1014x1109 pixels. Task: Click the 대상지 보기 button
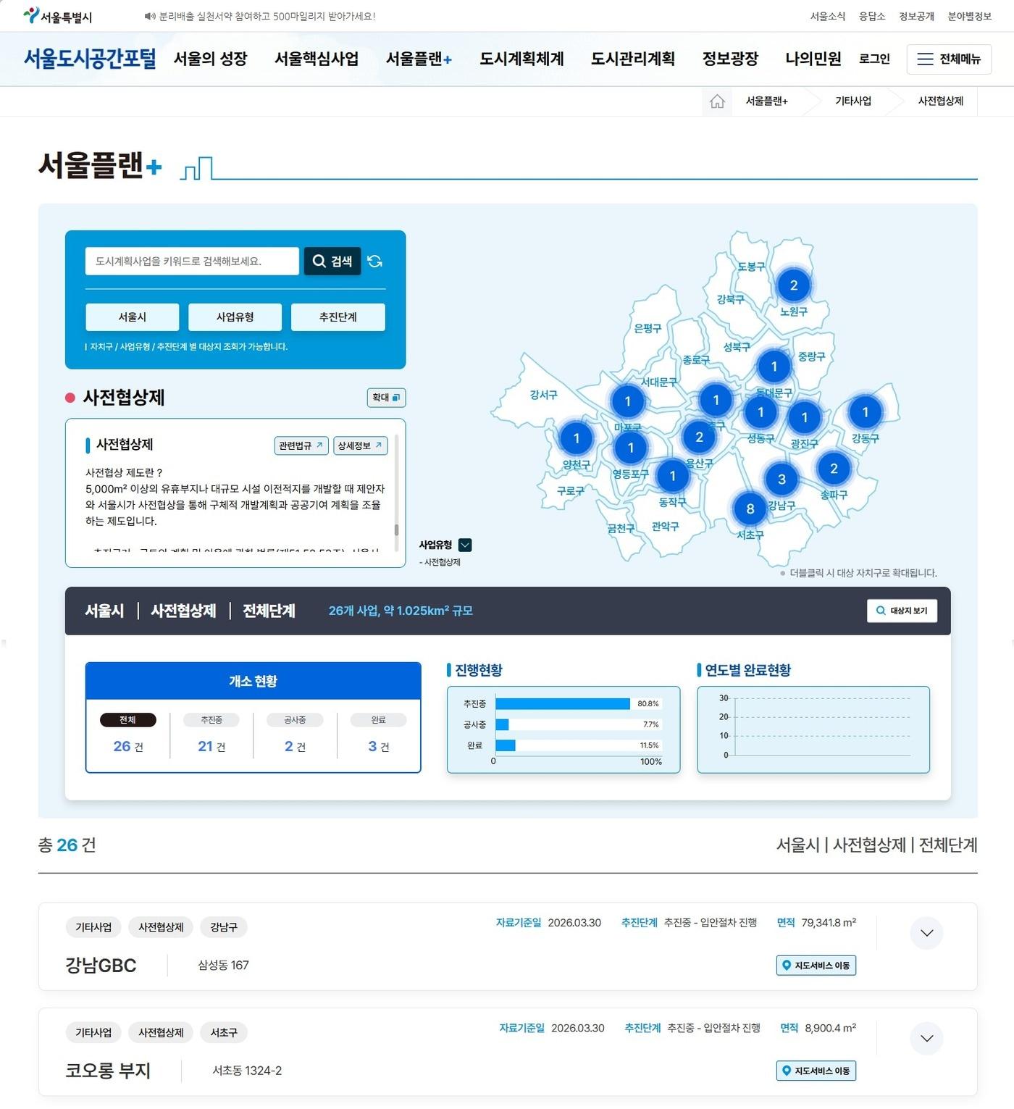(902, 611)
